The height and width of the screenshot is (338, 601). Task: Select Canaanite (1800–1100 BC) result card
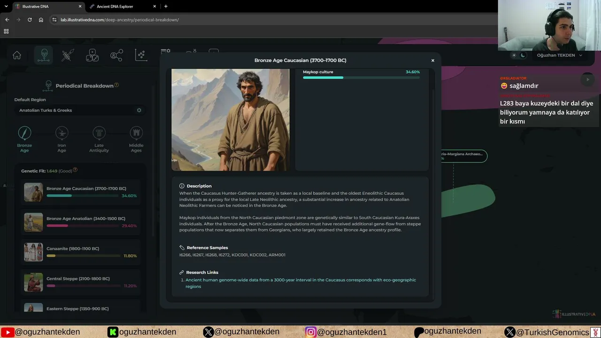tap(80, 252)
